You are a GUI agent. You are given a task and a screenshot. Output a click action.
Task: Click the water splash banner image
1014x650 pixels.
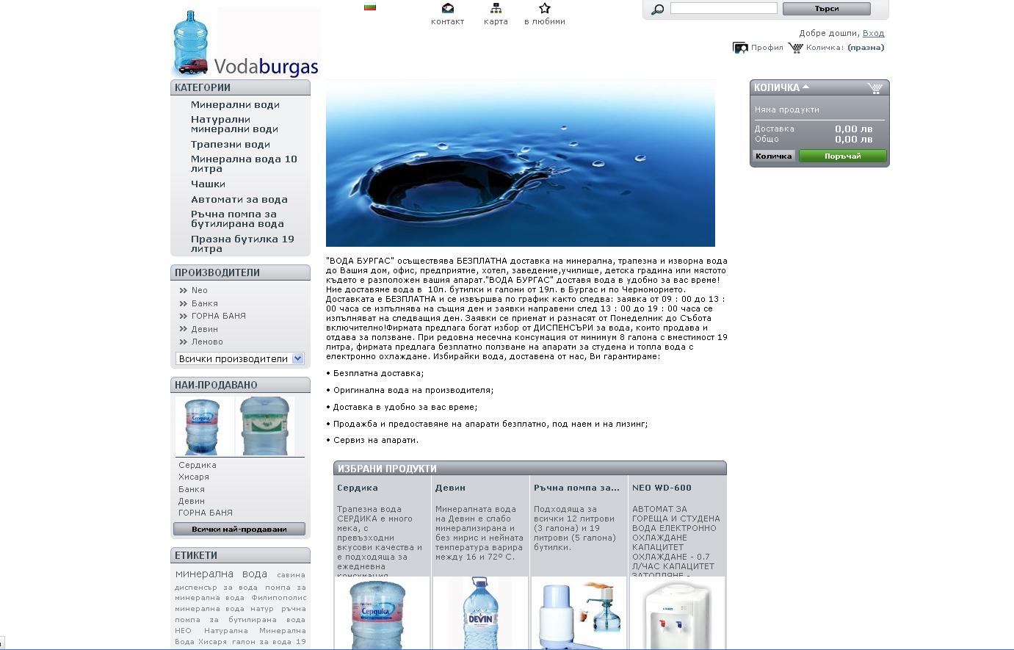[521, 163]
